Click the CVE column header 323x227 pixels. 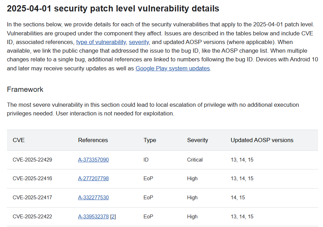click(x=19, y=140)
